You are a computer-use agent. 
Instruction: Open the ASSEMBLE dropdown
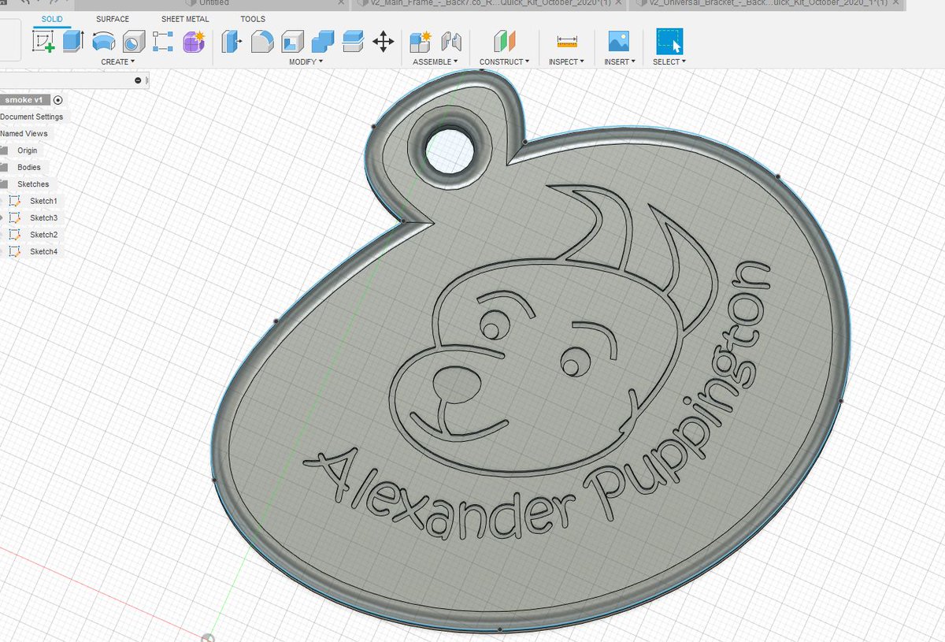[x=435, y=61]
